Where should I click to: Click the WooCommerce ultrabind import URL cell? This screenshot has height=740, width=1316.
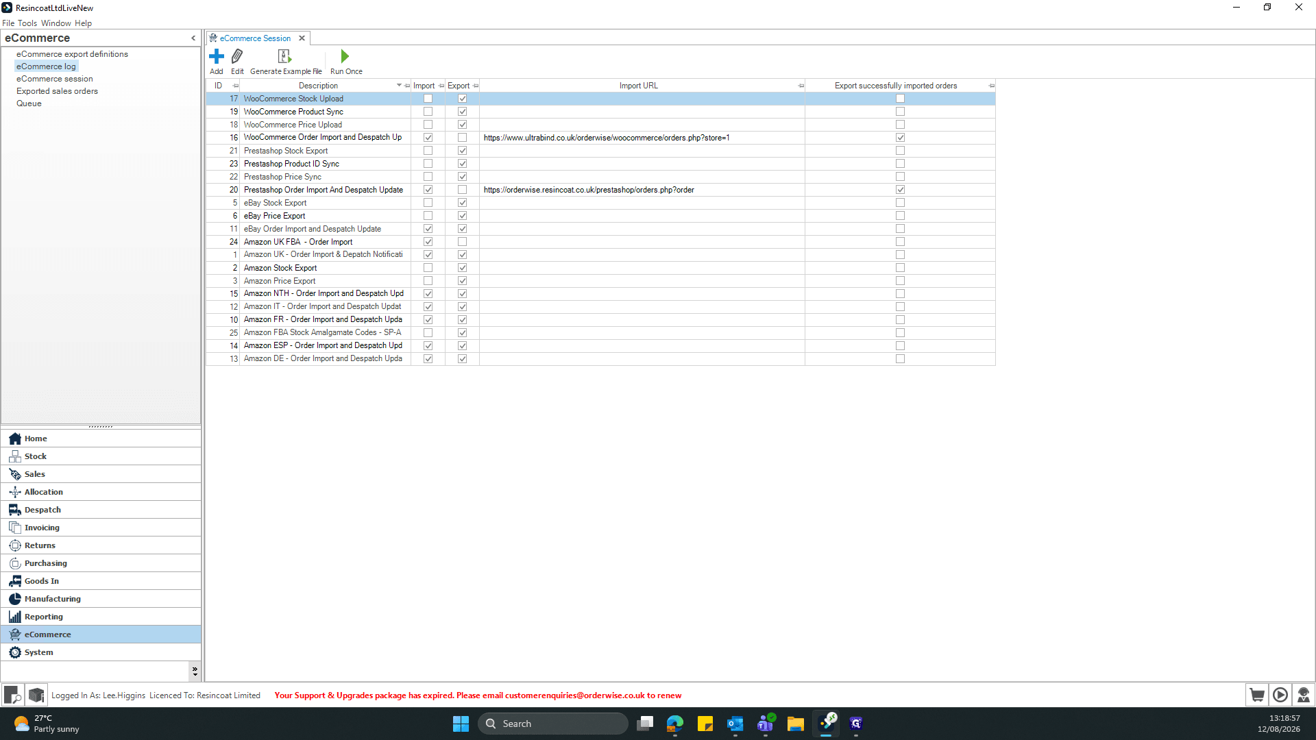tap(642, 138)
